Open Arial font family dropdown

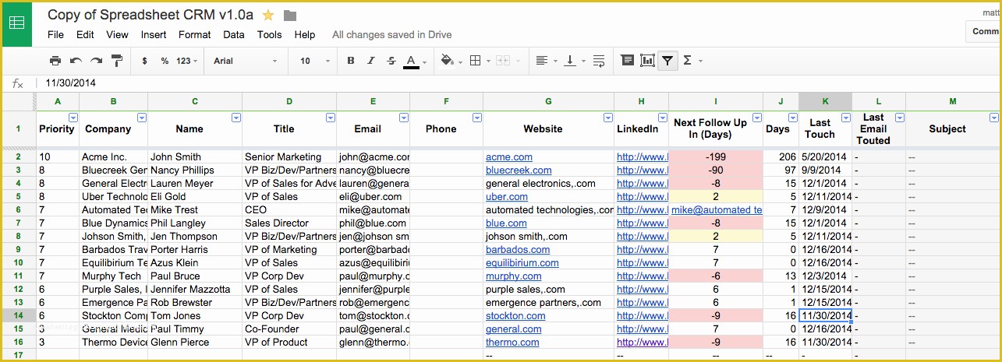(246, 61)
